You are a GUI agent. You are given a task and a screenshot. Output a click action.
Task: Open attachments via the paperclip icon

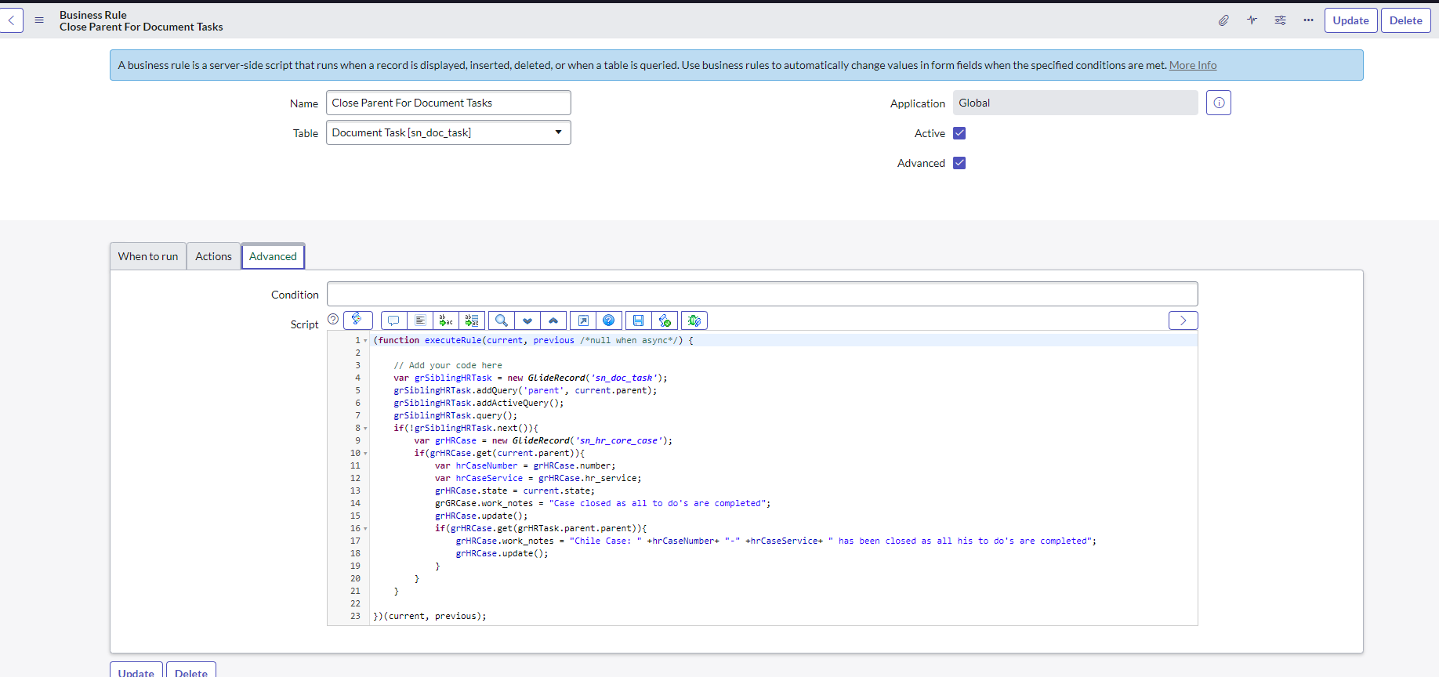point(1223,20)
